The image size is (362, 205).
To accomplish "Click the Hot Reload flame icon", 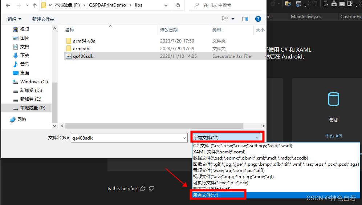I will pos(273,4).
